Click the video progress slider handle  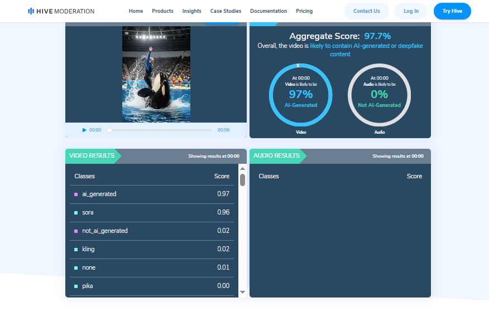click(109, 130)
